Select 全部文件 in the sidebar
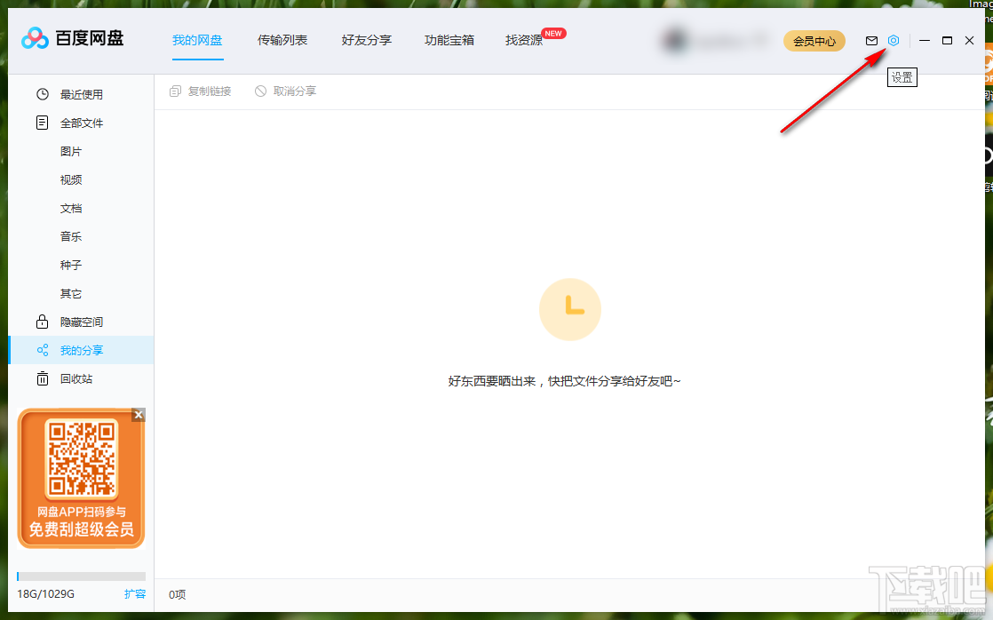993x620 pixels. [x=82, y=123]
